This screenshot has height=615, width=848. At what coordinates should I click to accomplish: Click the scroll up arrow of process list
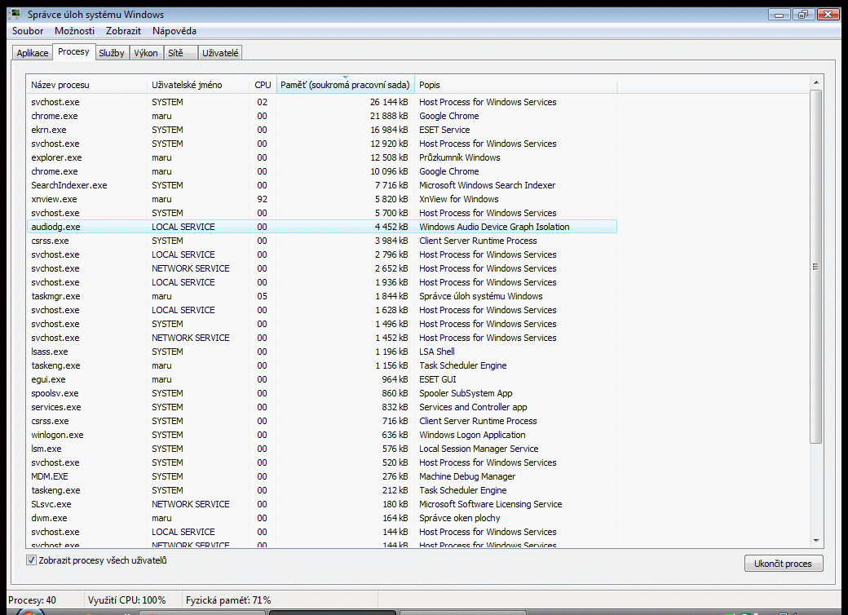(816, 82)
